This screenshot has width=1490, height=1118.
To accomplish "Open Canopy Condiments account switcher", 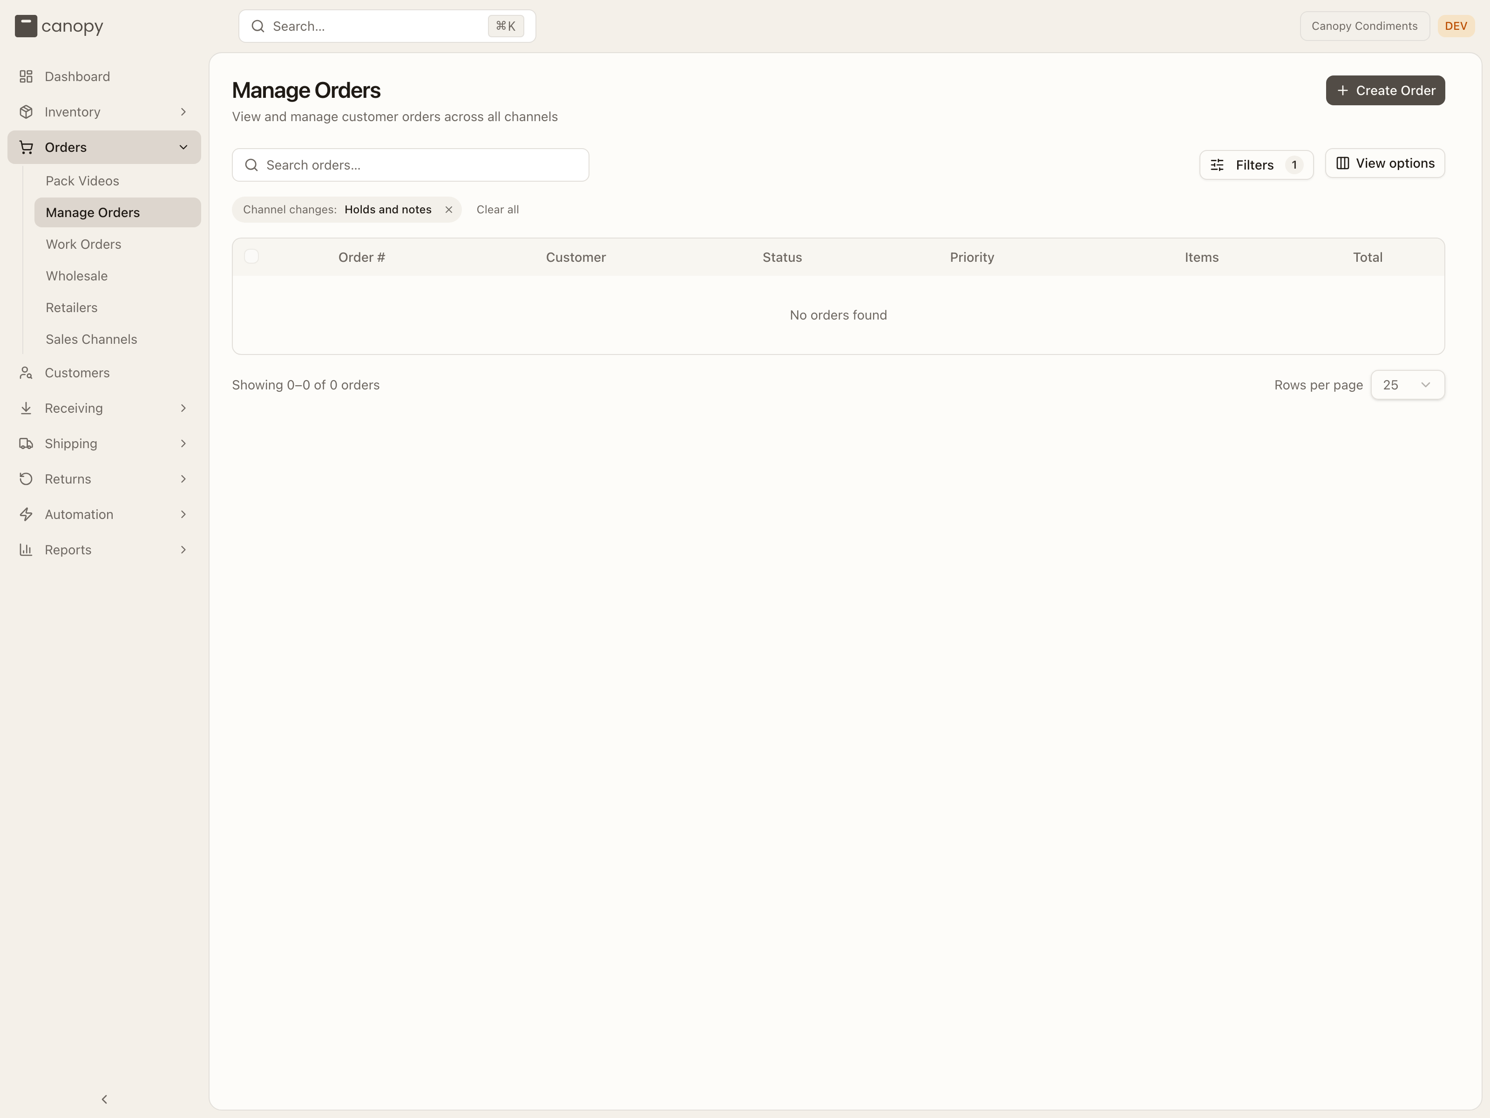I will click(1364, 26).
